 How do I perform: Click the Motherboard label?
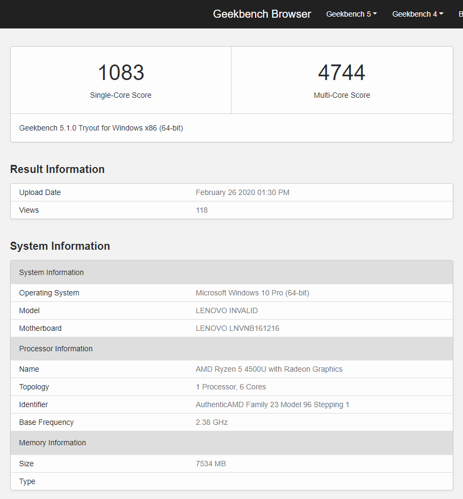[40, 328]
